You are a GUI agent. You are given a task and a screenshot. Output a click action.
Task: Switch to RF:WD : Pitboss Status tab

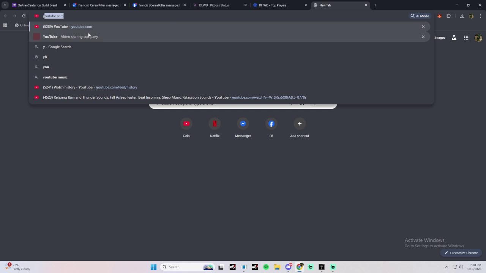tap(219, 5)
